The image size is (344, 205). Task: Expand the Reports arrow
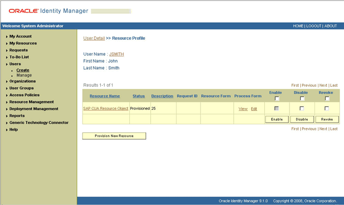7,116
